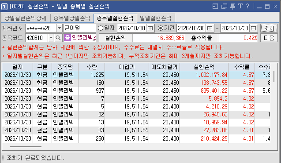
Task: Expand the stock code 420610 dropdown
Action: [x=51, y=38]
